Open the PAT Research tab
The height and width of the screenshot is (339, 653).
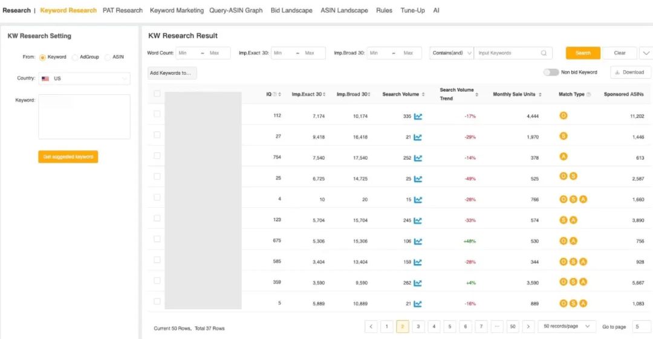coord(122,10)
